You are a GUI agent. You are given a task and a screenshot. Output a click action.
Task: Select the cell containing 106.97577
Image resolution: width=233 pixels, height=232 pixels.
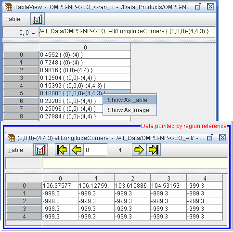click(x=60, y=186)
